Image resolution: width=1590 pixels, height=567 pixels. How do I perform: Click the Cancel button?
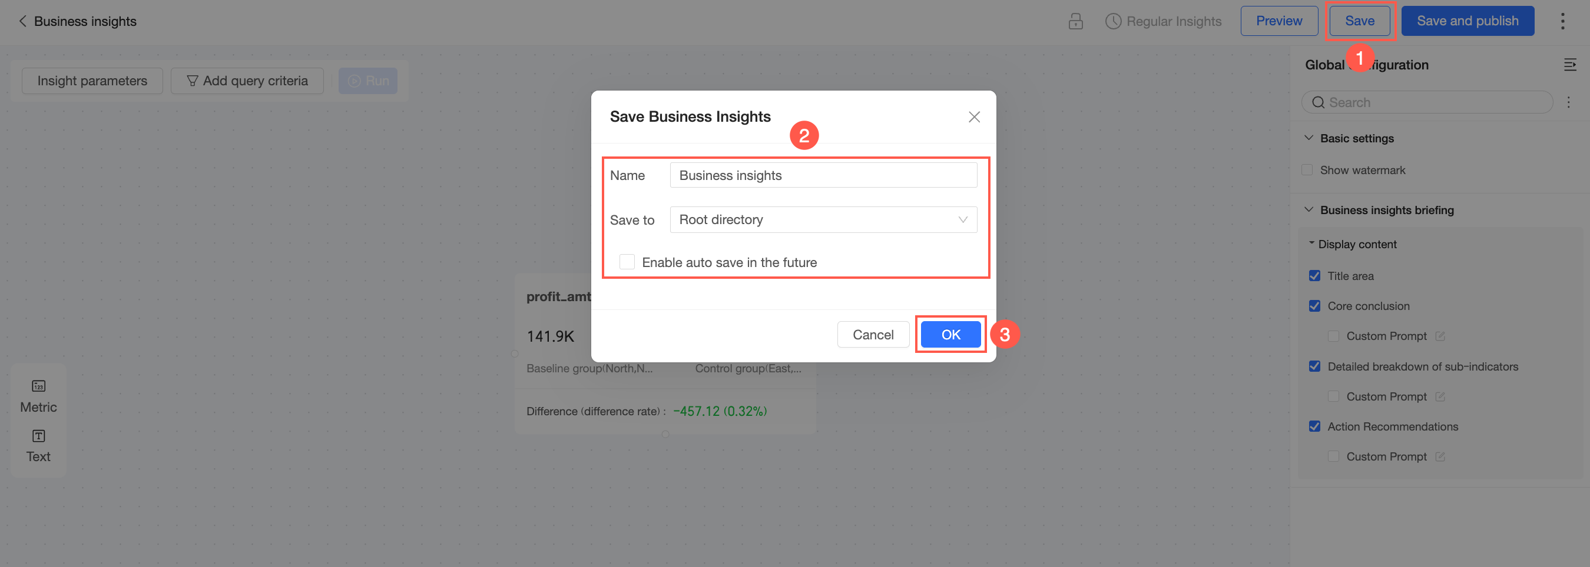[x=873, y=335]
